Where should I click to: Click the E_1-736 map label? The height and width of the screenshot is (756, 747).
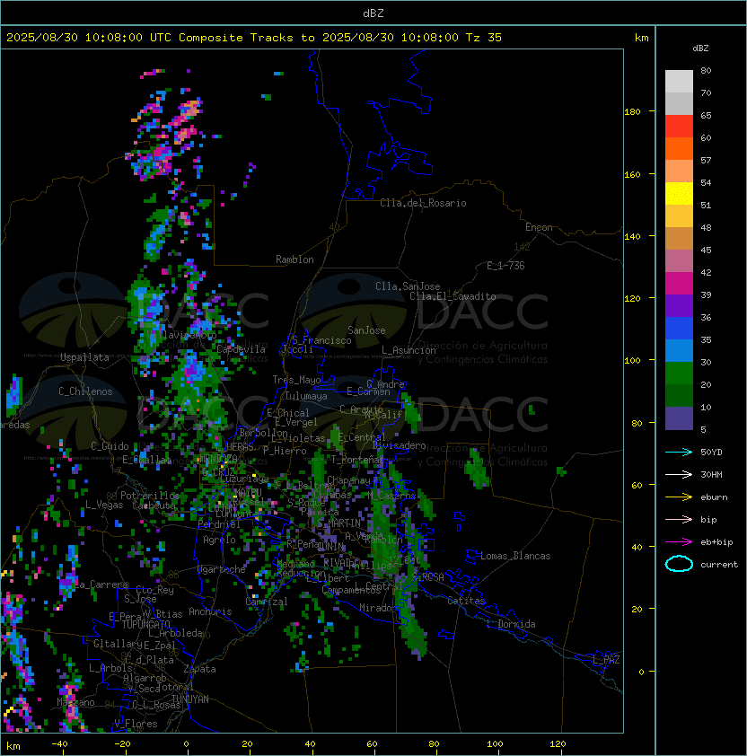click(505, 266)
